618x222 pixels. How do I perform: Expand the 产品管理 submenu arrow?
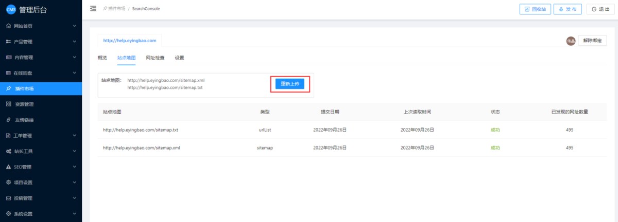75,42
